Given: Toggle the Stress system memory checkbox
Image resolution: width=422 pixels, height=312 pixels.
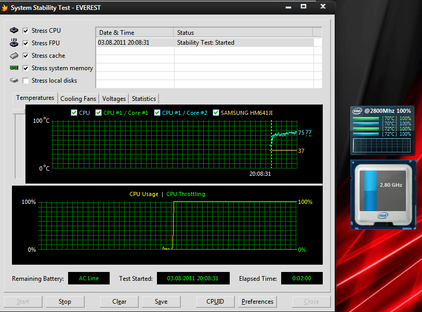Looking at the screenshot, I should pos(25,68).
